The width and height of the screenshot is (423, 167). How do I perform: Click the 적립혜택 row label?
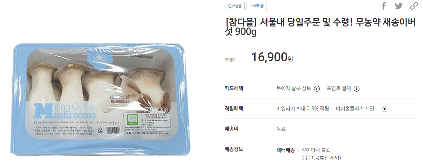pyautogui.click(x=234, y=108)
